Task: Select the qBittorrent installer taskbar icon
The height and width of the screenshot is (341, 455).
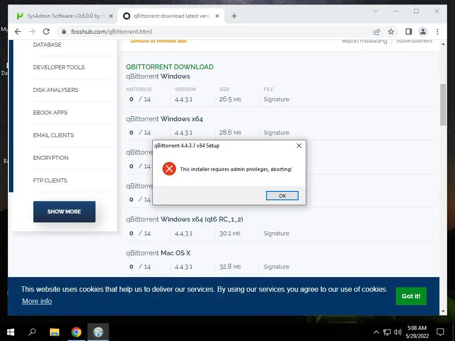Action: [98, 332]
